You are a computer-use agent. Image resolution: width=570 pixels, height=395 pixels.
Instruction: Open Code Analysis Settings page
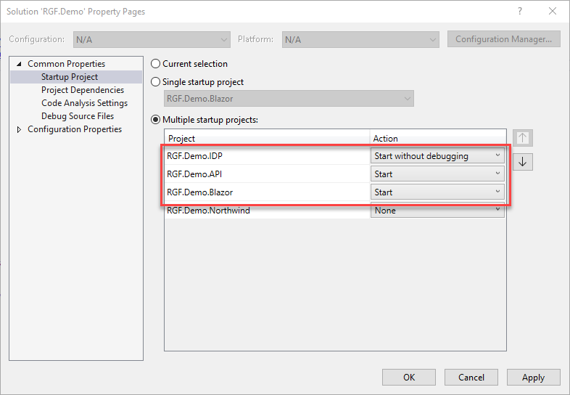tap(84, 103)
